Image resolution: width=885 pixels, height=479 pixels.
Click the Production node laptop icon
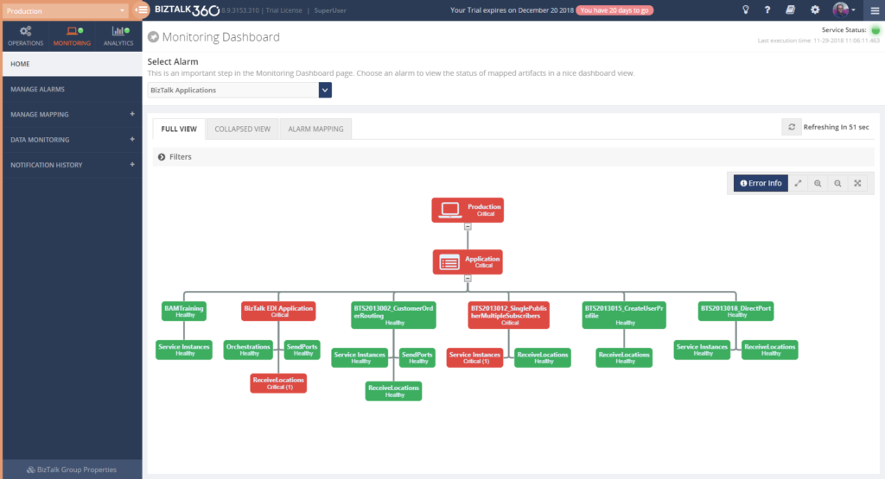pos(449,211)
